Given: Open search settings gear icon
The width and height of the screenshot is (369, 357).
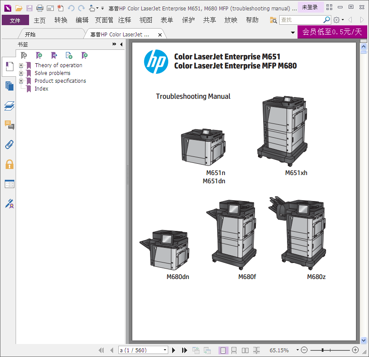Looking at the screenshot, I should coord(336,20).
